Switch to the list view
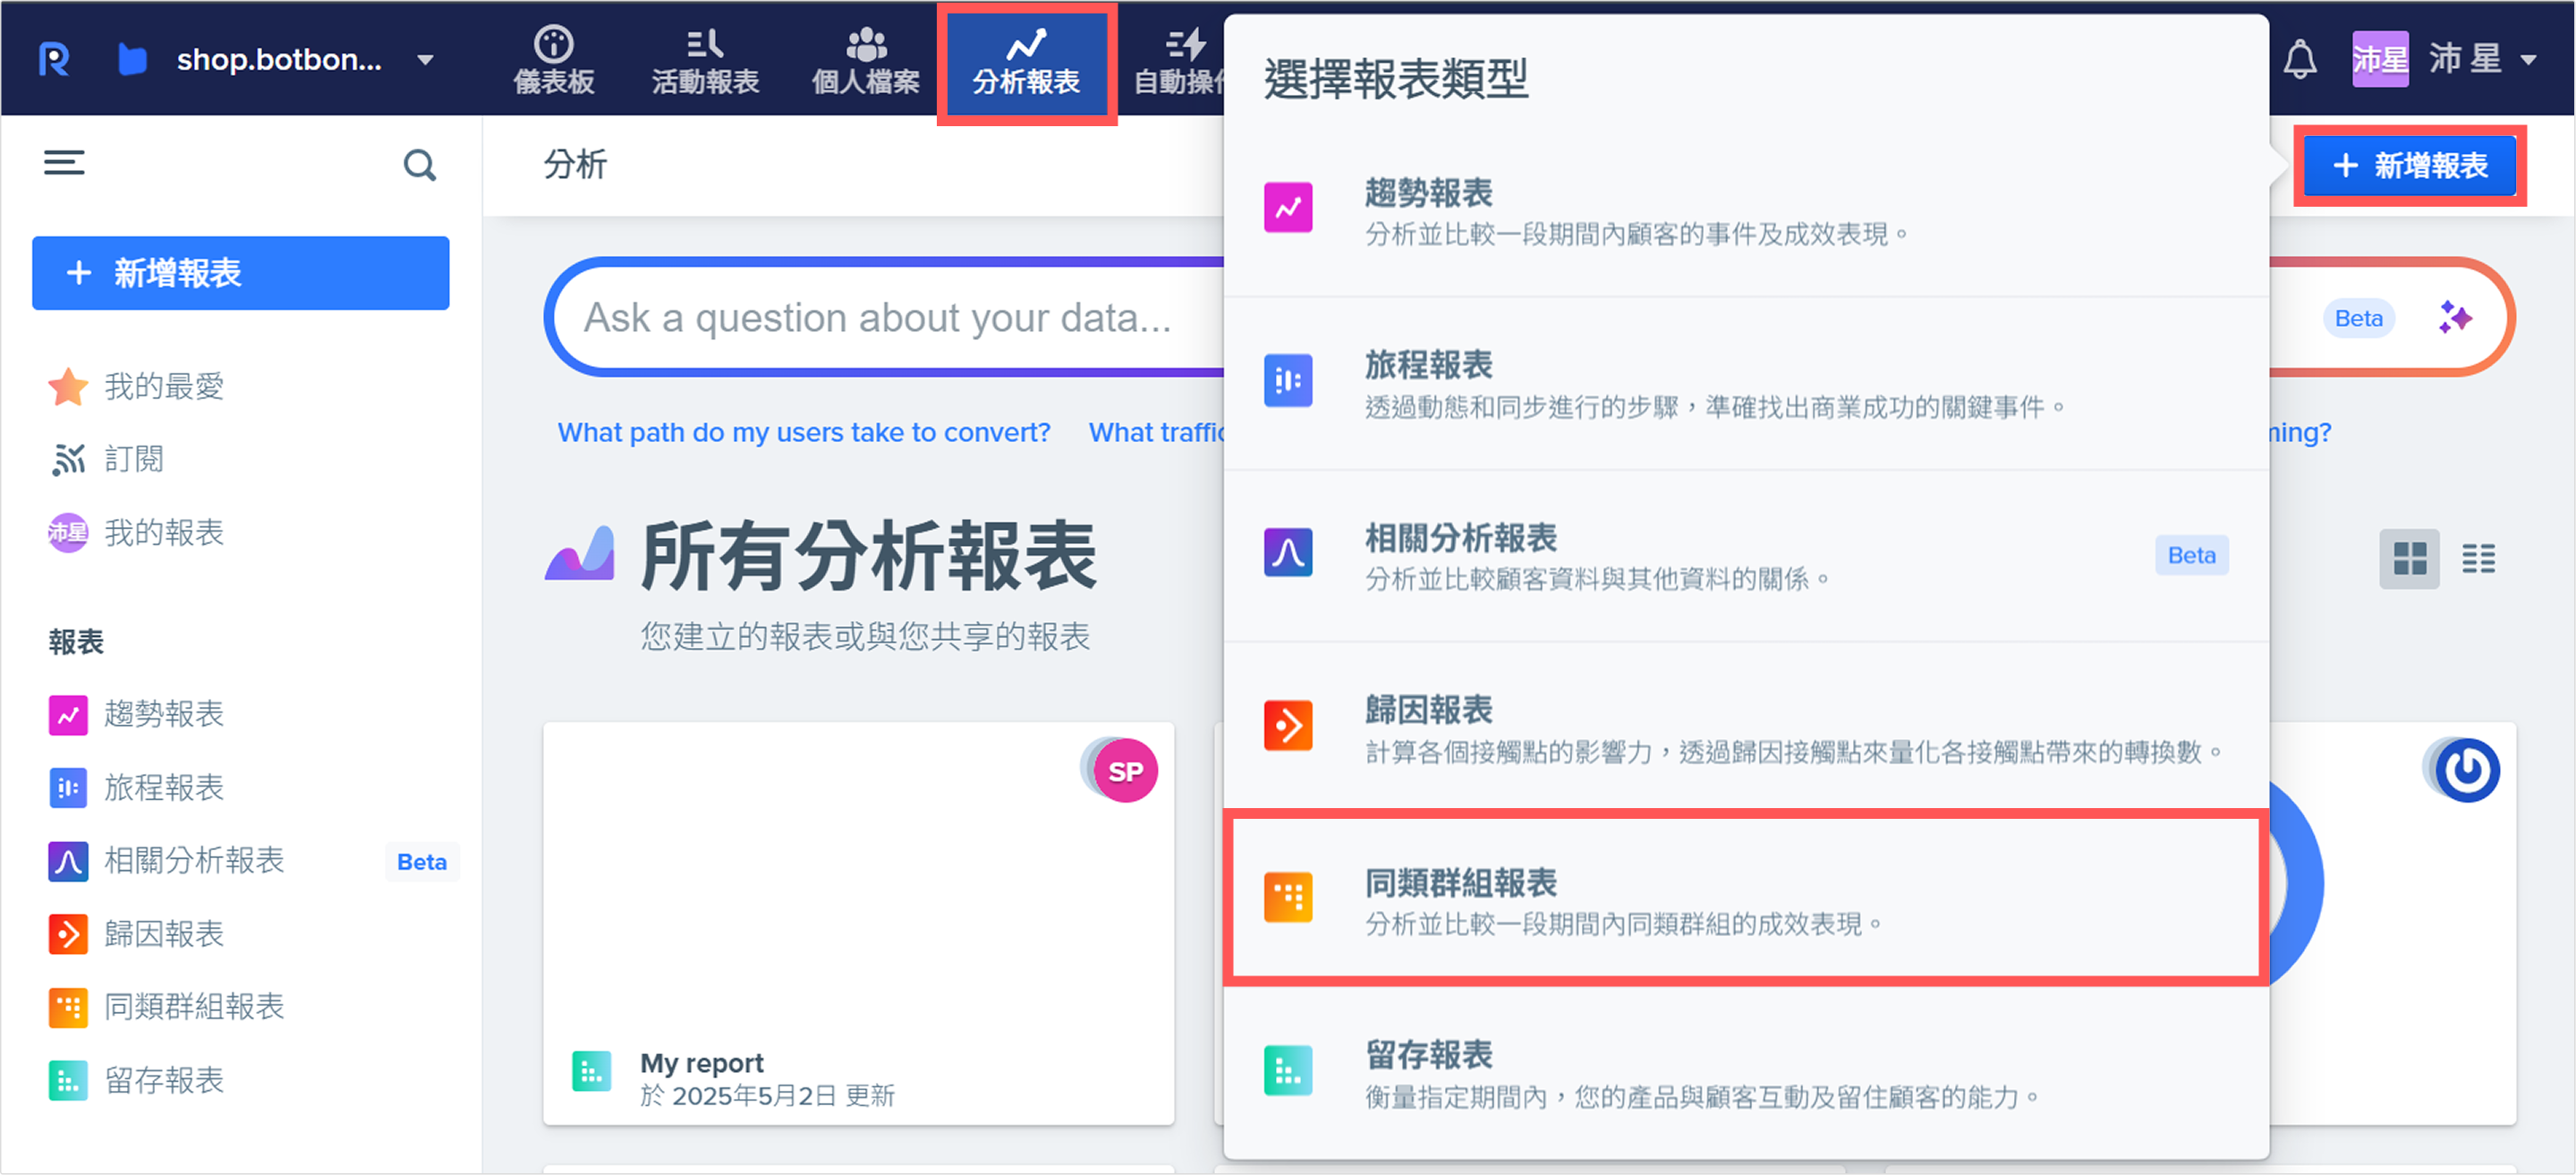Image resolution: width=2576 pixels, height=1175 pixels. pos(2478,558)
